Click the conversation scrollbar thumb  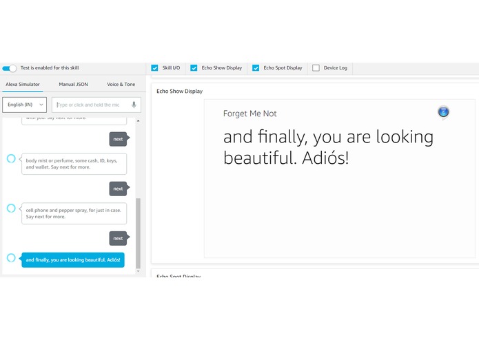tap(138, 233)
